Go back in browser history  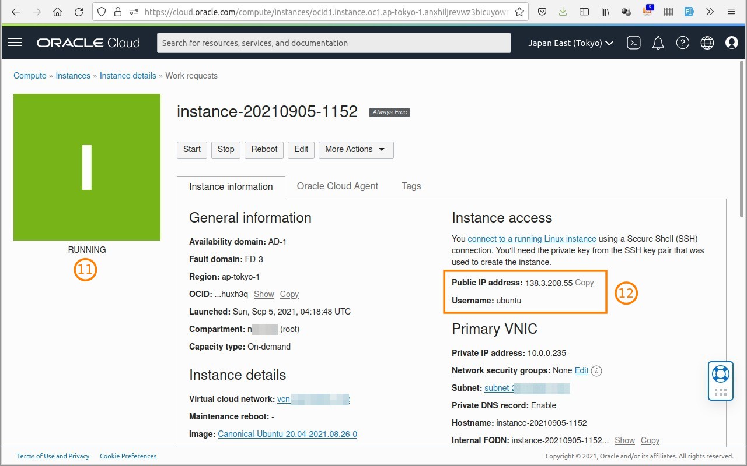point(16,12)
